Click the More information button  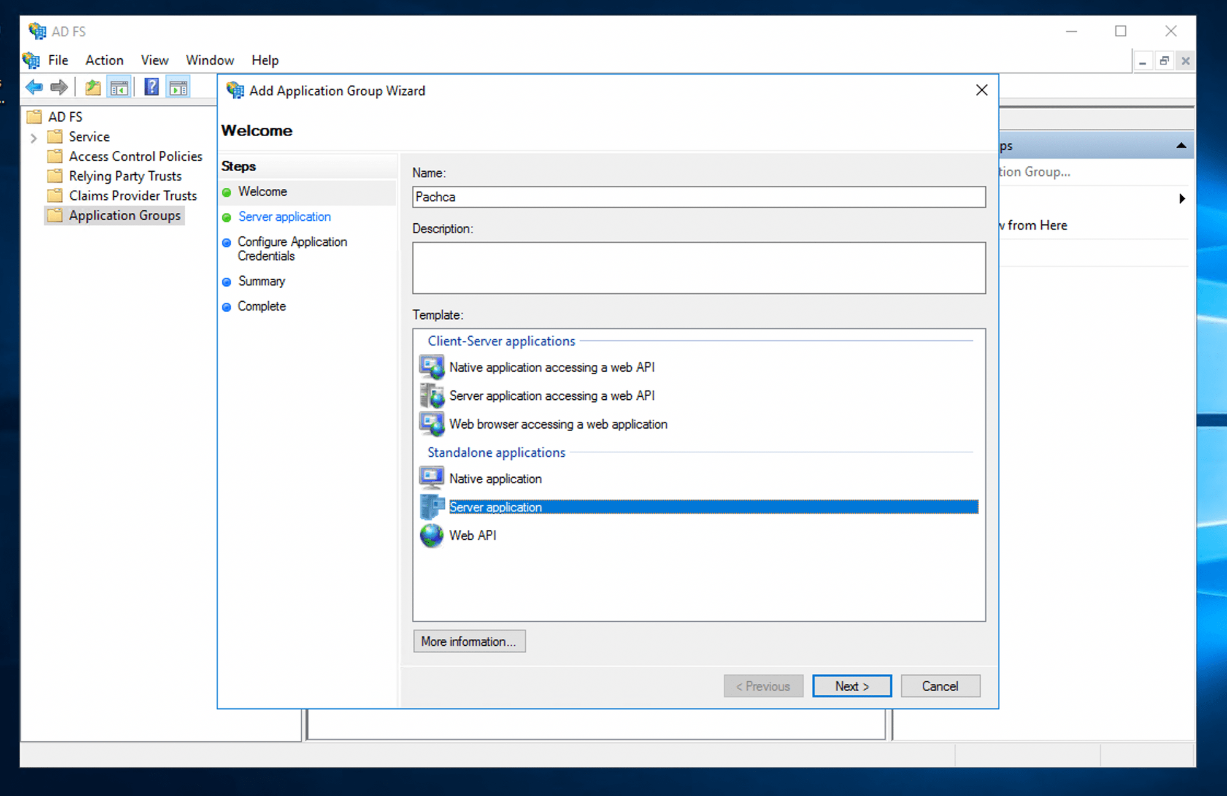(x=469, y=641)
